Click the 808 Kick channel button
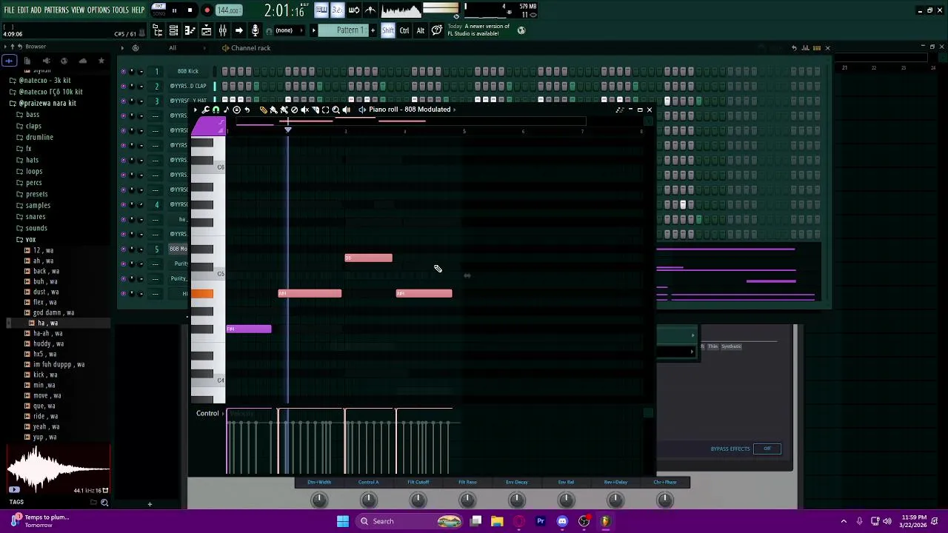948x533 pixels. pyautogui.click(x=188, y=71)
